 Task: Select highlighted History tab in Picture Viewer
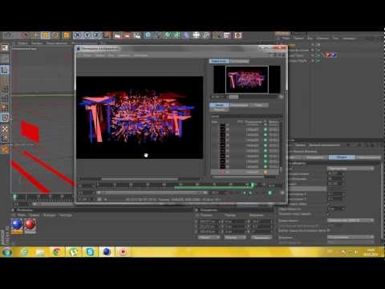coord(219,105)
